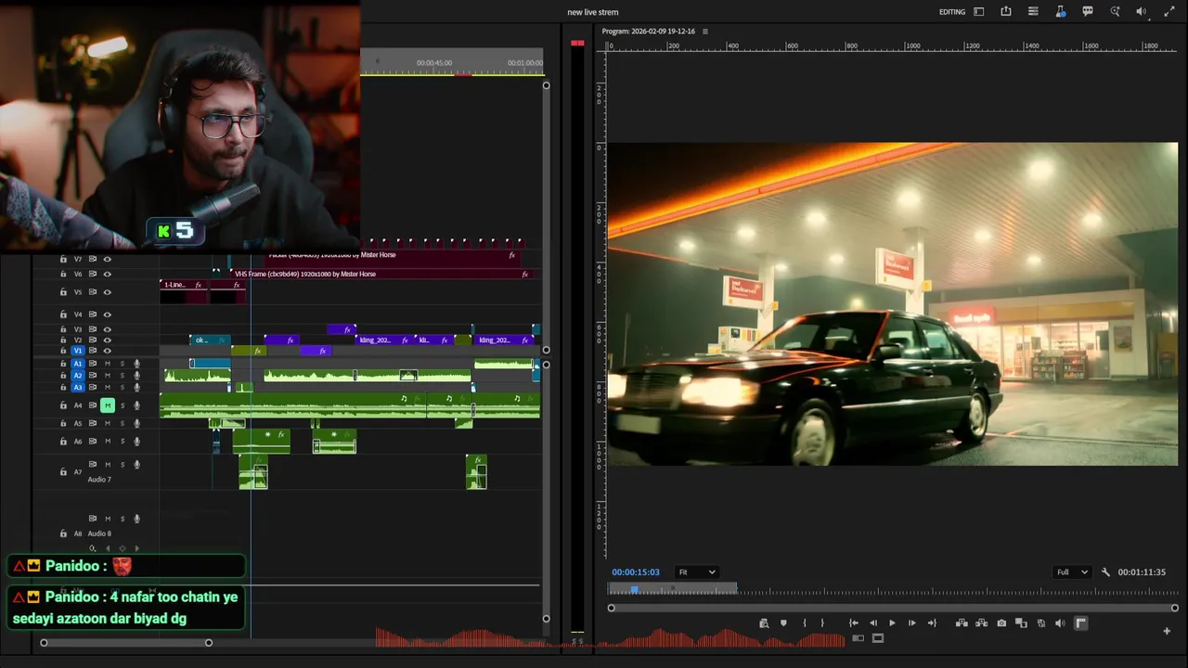The image size is (1188, 668).
Task: Export frame with the camera icon
Action: (x=1001, y=623)
